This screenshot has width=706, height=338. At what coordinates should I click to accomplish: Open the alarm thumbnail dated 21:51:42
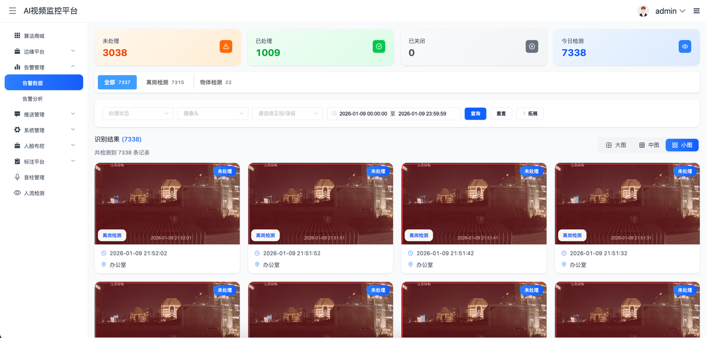pyautogui.click(x=474, y=203)
